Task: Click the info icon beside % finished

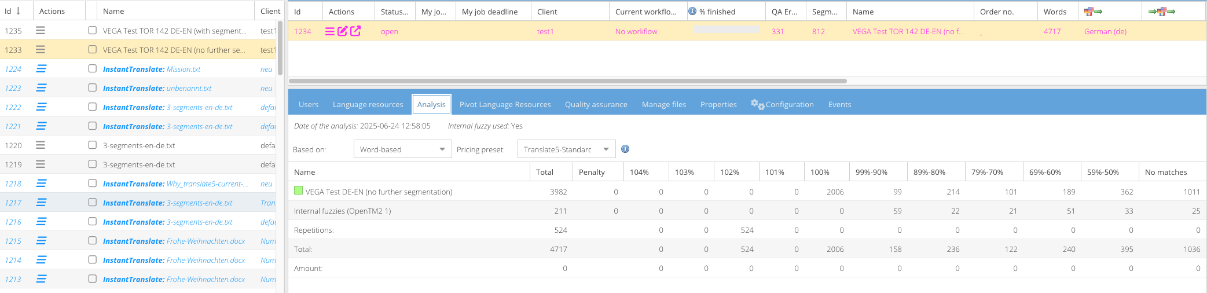Action: [692, 11]
